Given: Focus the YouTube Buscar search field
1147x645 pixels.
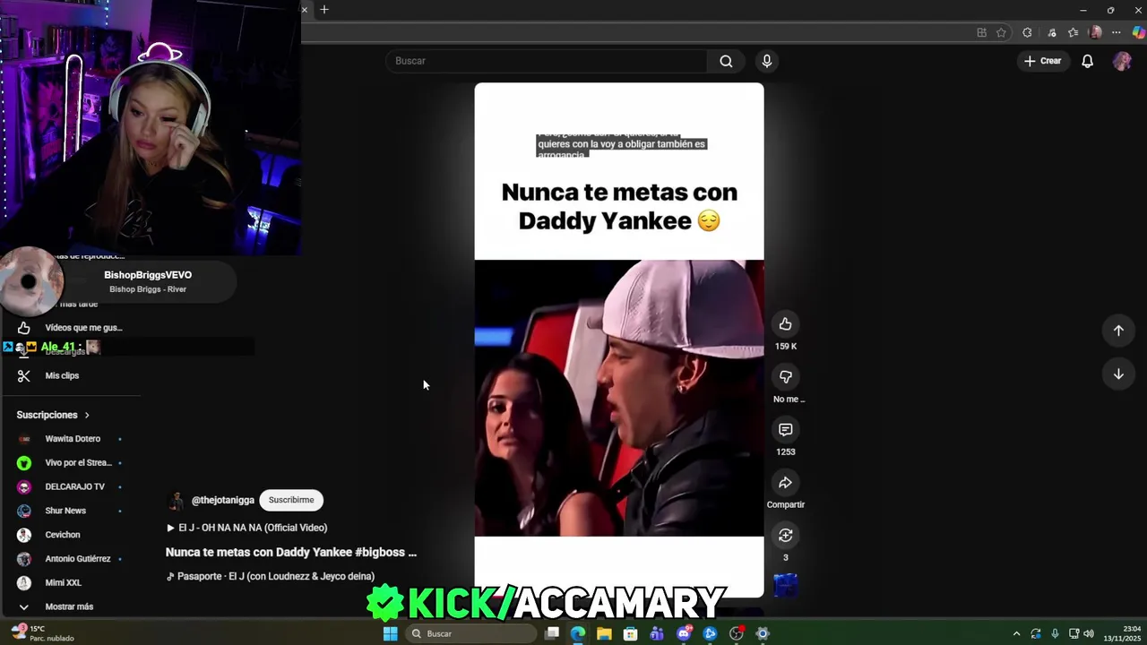Looking at the screenshot, I should [547, 61].
